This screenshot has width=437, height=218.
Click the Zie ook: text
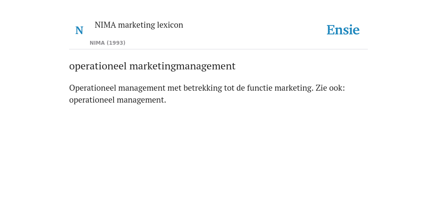point(330,88)
